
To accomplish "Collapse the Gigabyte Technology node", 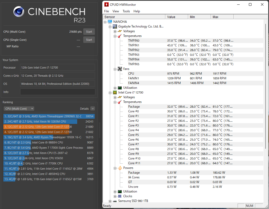I will (x=110, y=27).
